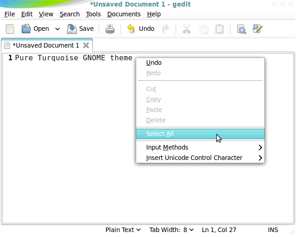Click the Paste clipboard icon
The height and width of the screenshot is (237, 296).
pyautogui.click(x=220, y=29)
